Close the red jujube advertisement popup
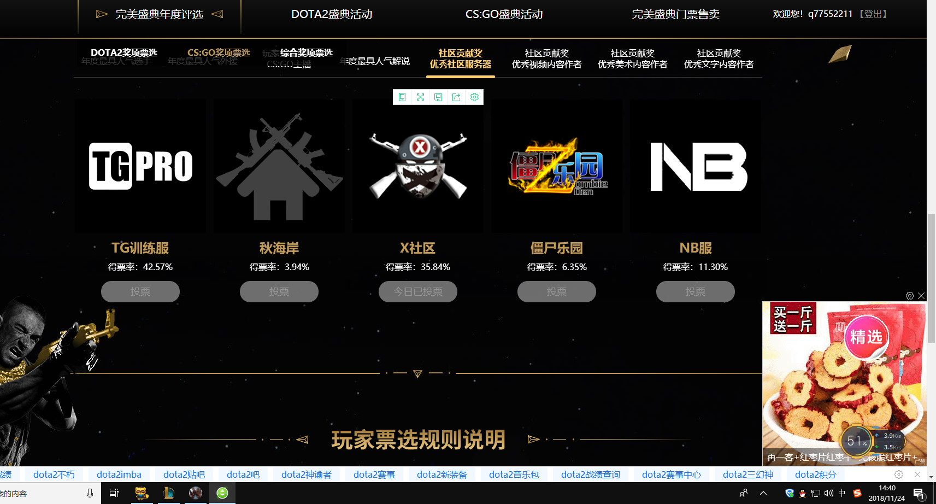Screen dimensions: 936x504 [x=921, y=296]
